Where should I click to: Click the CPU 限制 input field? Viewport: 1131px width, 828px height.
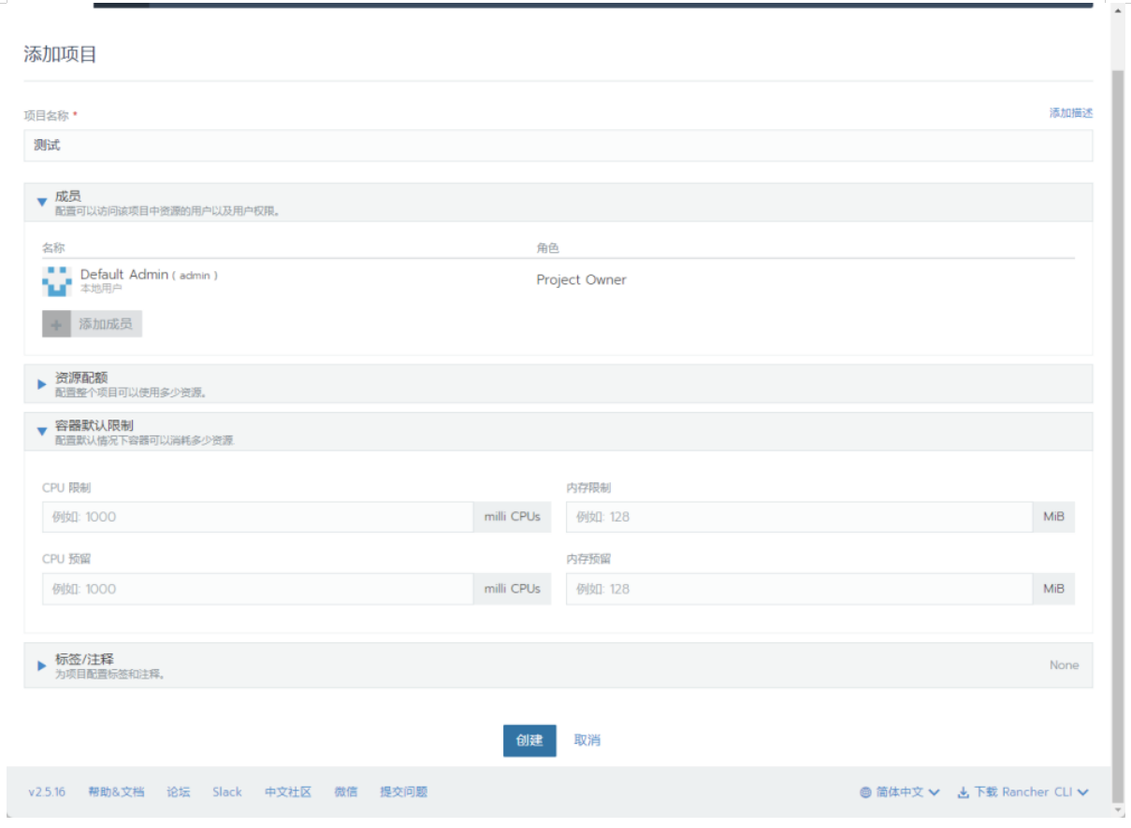point(257,517)
